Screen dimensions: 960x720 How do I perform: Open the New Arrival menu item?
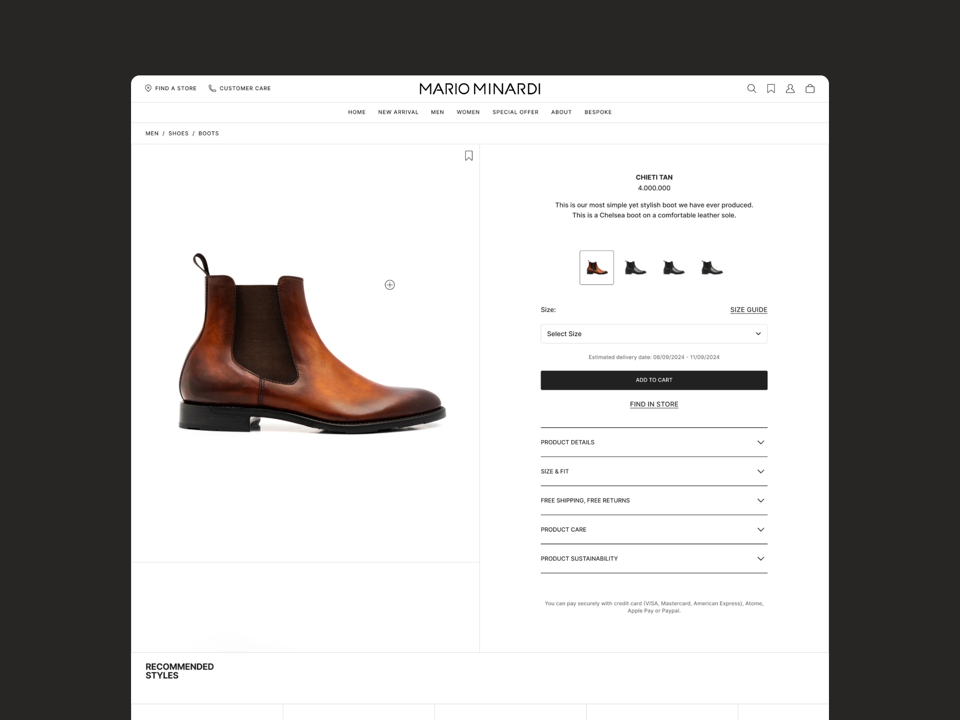point(398,112)
